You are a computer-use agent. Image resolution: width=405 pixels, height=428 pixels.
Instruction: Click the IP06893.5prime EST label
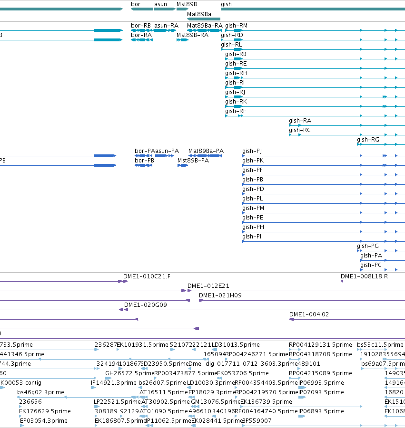(321, 411)
